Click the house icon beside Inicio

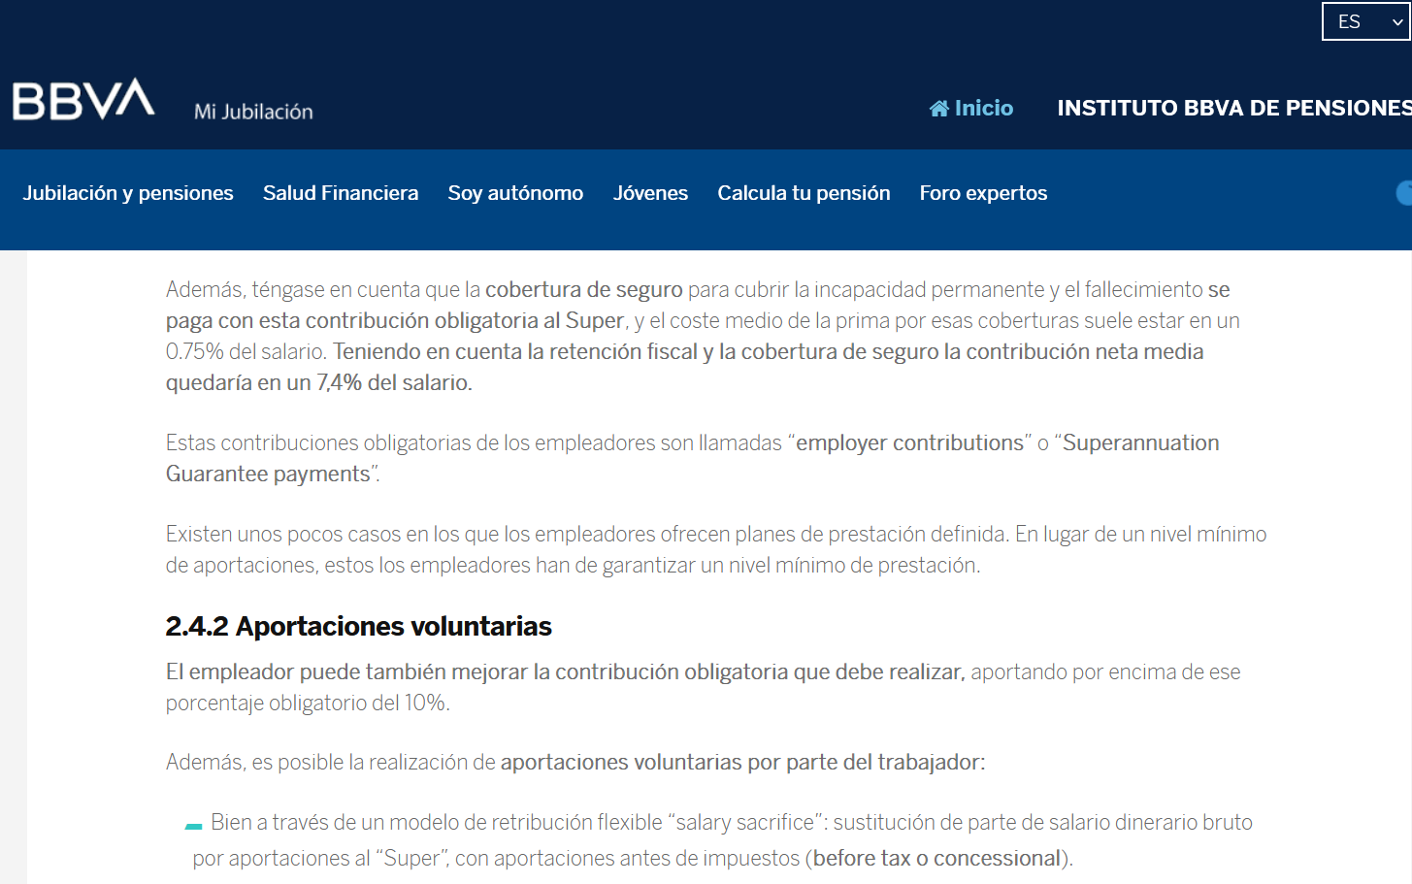click(938, 109)
